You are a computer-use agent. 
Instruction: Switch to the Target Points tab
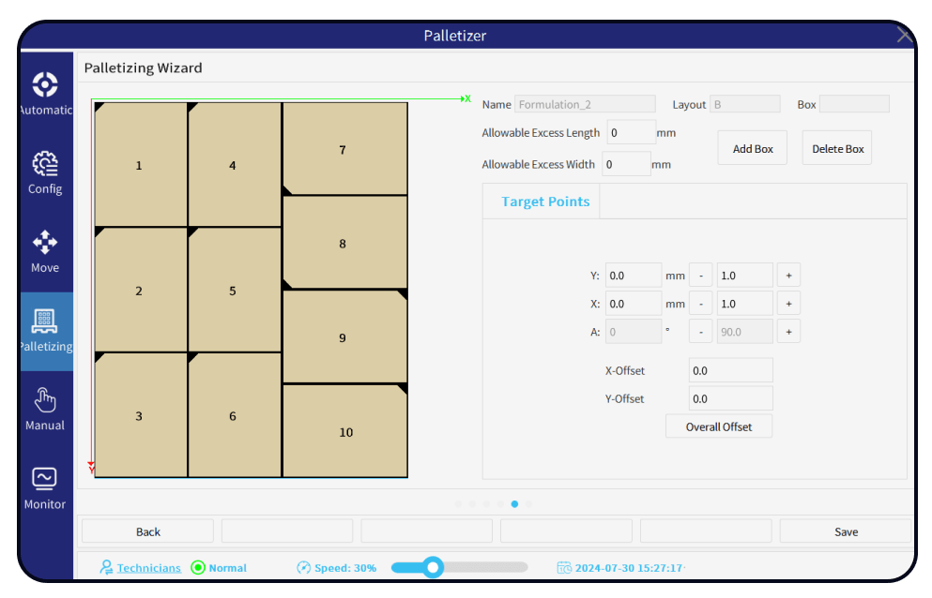click(x=545, y=202)
